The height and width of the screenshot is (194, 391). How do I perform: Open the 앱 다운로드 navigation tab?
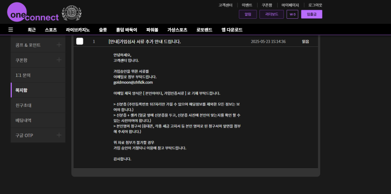pyautogui.click(x=232, y=30)
